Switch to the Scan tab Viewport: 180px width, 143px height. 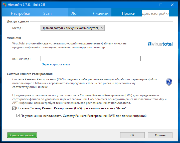[x=47, y=13]
